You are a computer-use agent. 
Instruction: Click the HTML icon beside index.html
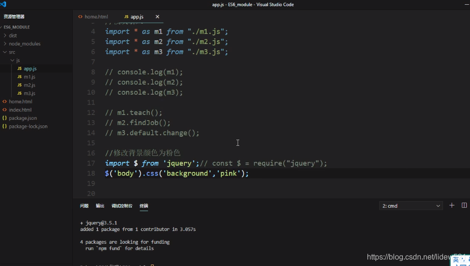coord(5,110)
